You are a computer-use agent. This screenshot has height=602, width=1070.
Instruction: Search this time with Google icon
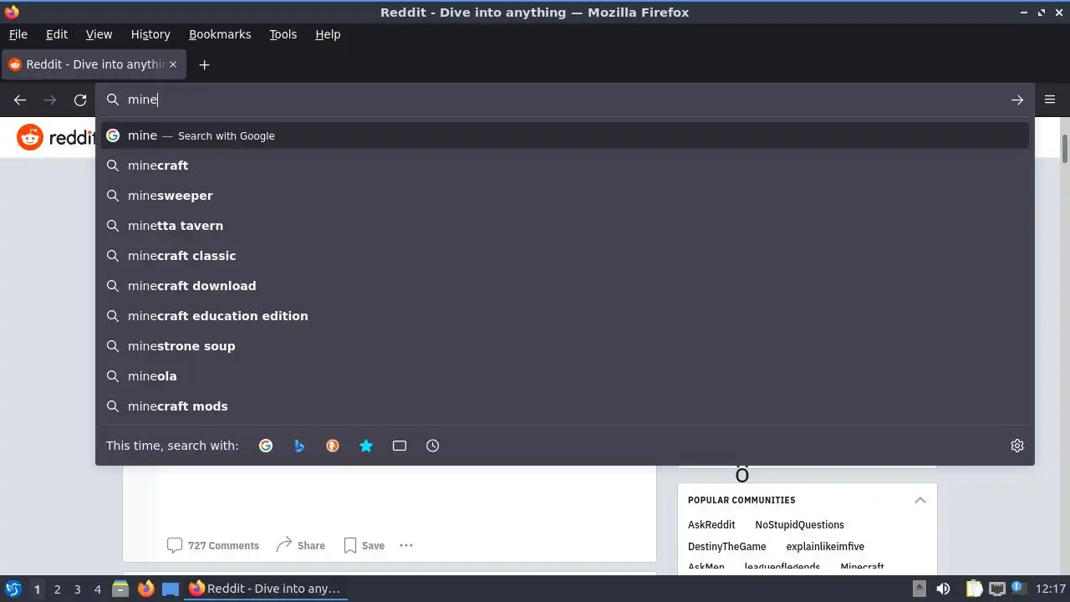(266, 446)
